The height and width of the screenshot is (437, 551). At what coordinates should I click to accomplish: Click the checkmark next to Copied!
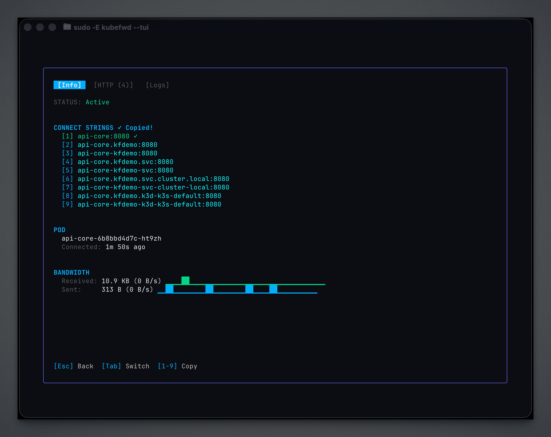[x=120, y=128]
